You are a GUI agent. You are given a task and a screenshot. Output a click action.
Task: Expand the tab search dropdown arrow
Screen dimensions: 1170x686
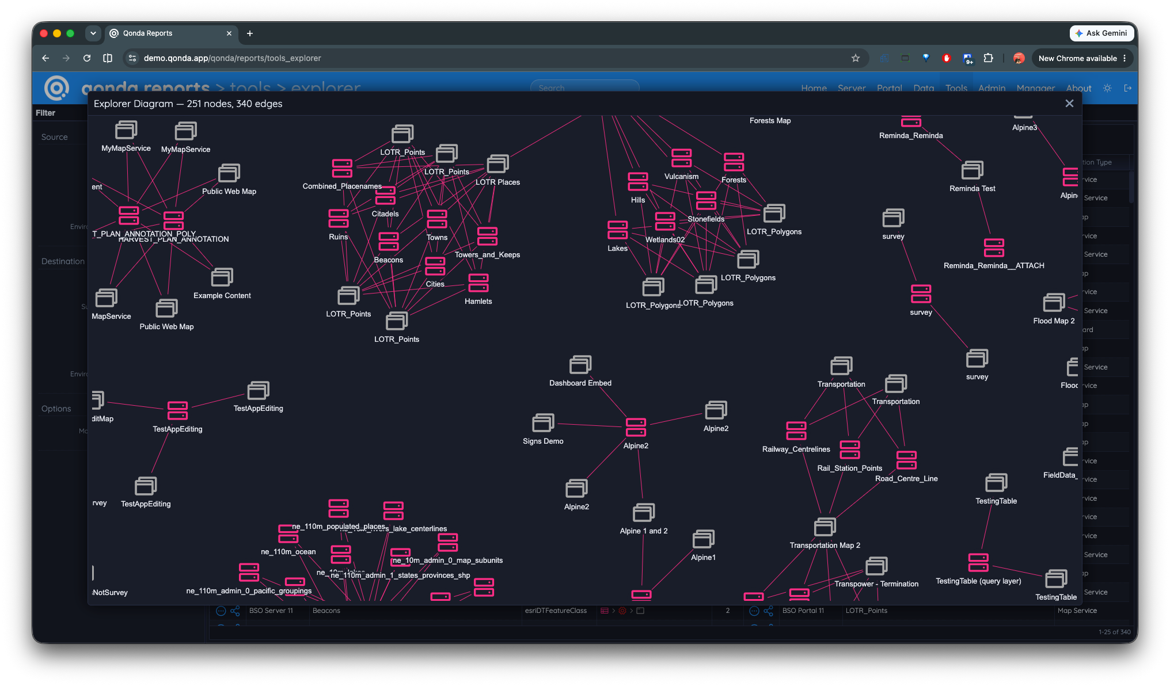(93, 33)
